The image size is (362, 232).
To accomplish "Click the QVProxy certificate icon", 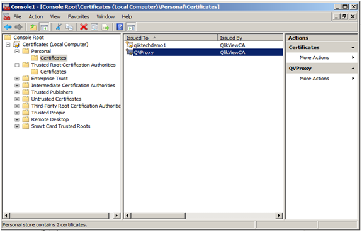I will click(129, 52).
